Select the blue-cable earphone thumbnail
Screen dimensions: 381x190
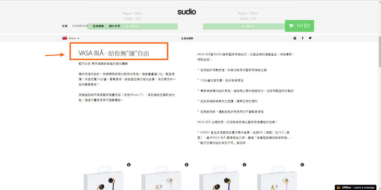coord(220,178)
